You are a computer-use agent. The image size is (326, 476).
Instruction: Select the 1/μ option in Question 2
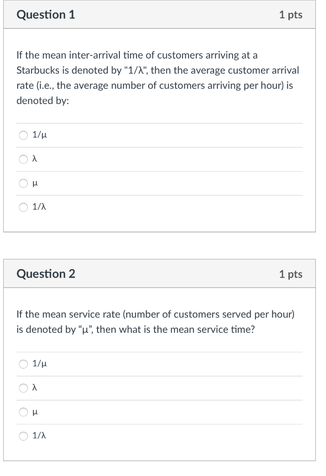[22, 364]
